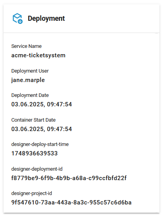Select the jane.marple user value
The height and width of the screenshot is (217, 163).
tap(28, 80)
